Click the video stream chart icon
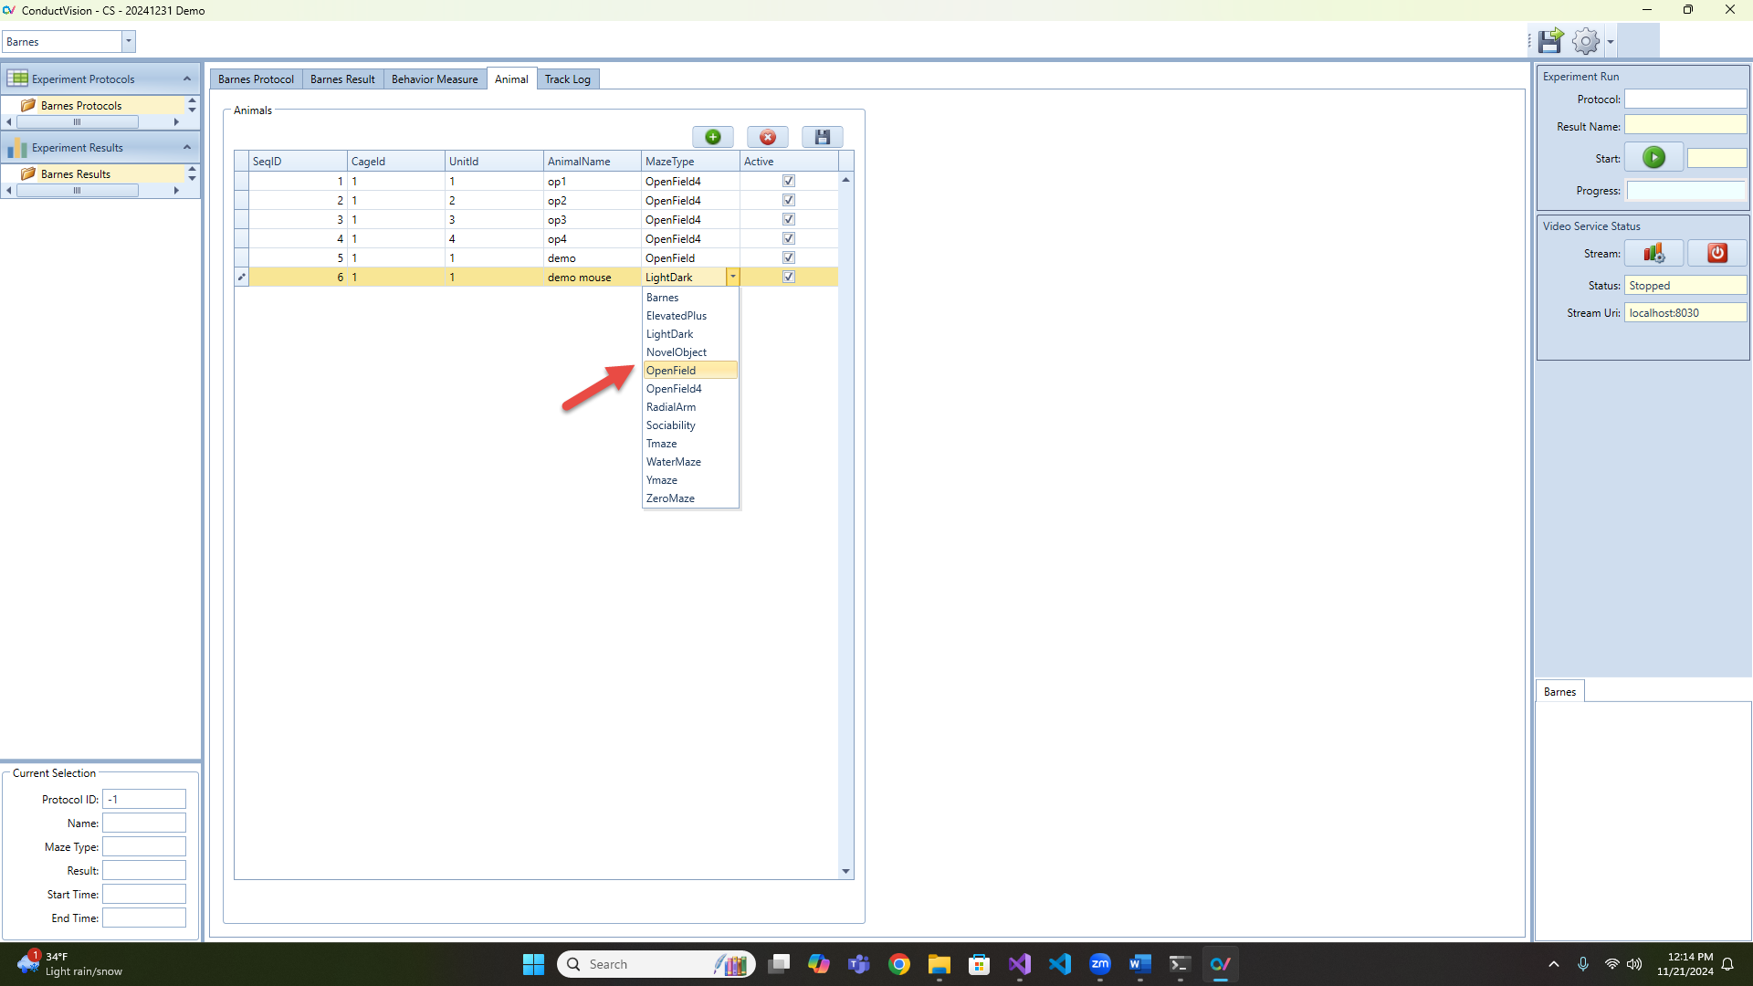This screenshot has width=1753, height=986. [x=1653, y=254]
